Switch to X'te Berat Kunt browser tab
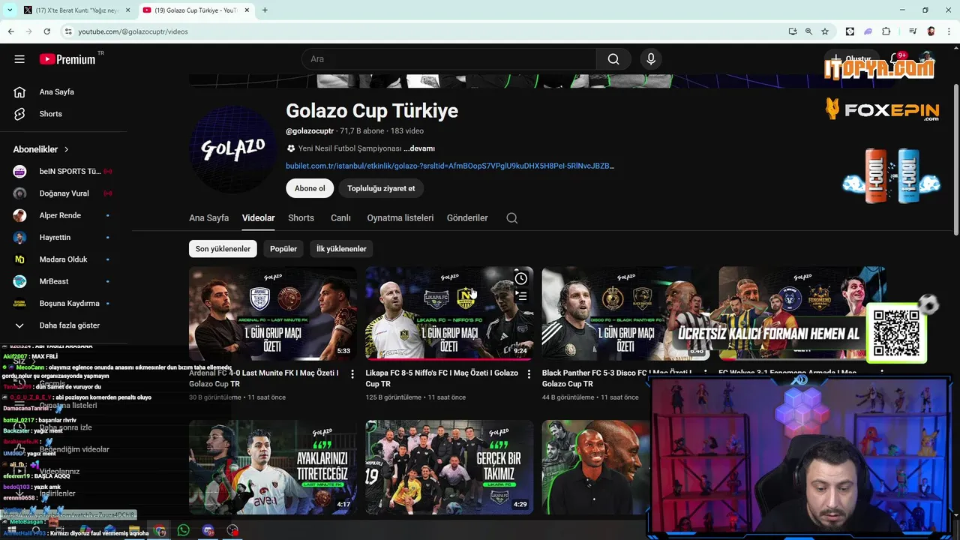 75,10
